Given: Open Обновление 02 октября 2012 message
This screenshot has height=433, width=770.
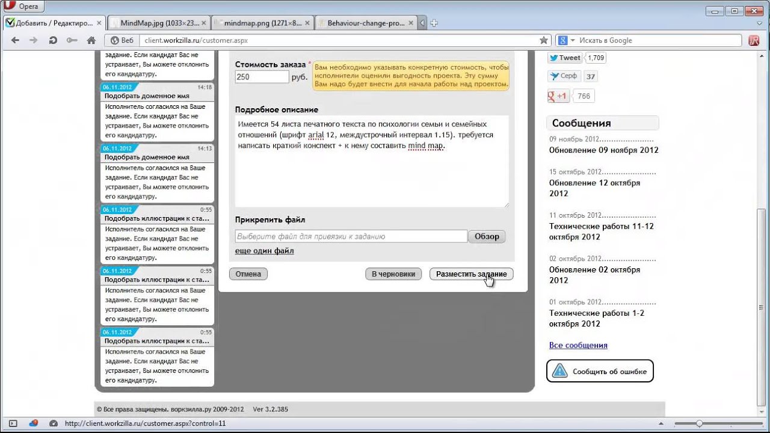Looking at the screenshot, I should click(594, 275).
